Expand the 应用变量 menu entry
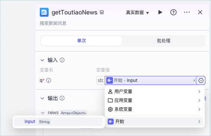This screenshot has height=136, width=211. pyautogui.click(x=155, y=100)
